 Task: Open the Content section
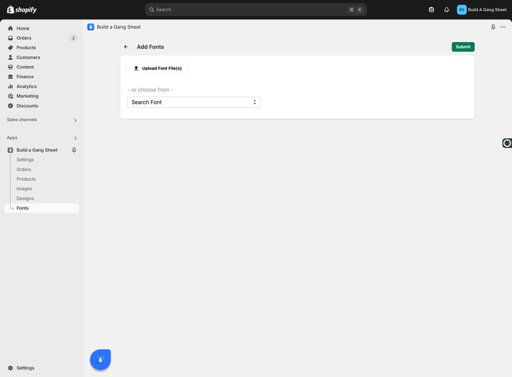pos(42,67)
